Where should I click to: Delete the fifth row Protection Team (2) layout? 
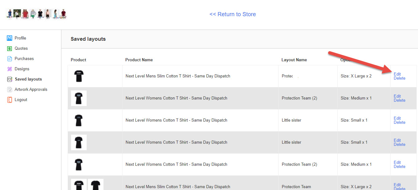point(399,167)
